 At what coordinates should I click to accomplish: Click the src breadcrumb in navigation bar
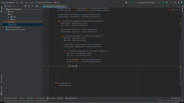pos(17,3)
